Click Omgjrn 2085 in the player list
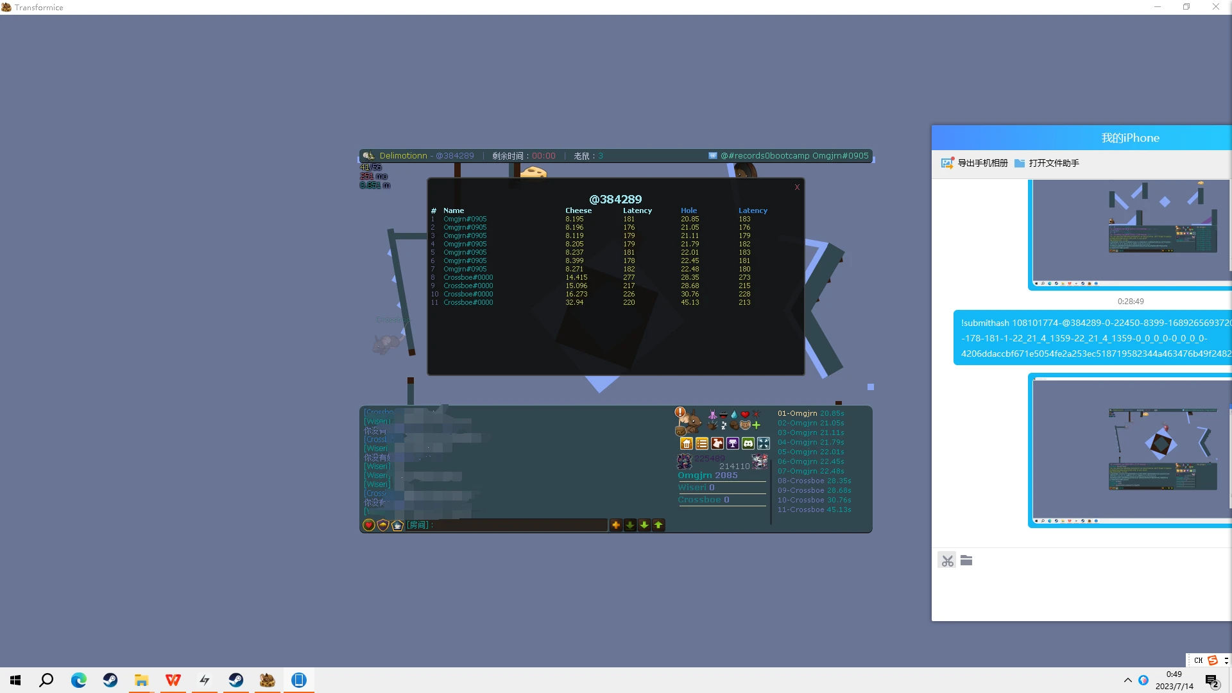This screenshot has width=1232, height=693. (x=708, y=475)
